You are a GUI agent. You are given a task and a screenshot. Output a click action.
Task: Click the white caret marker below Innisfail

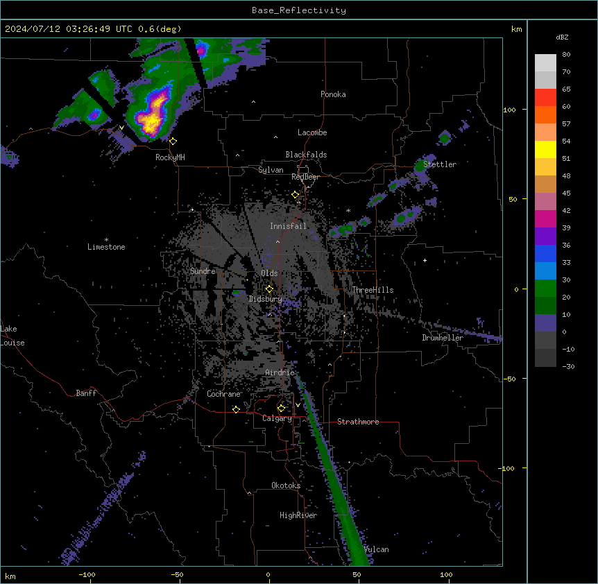277,241
